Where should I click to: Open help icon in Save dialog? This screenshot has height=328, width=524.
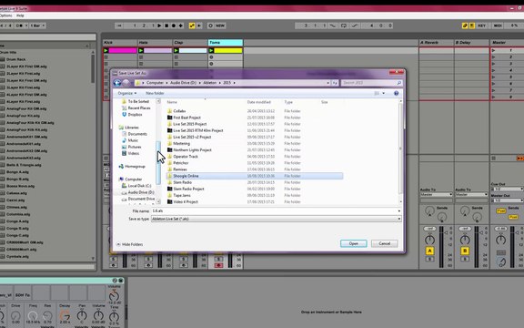396,93
